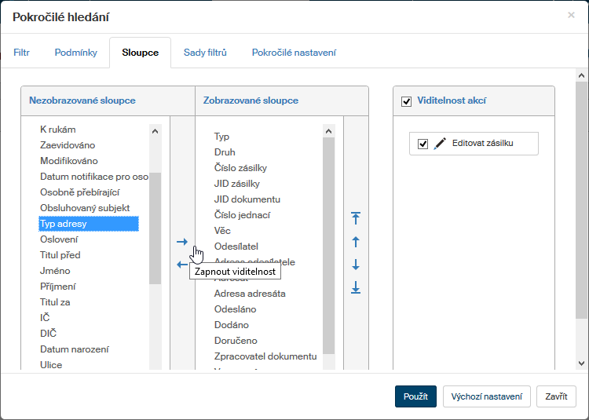Toggle the Viditelnost akcí checkbox
Viewport: 589px width, 420px height.
click(x=406, y=101)
